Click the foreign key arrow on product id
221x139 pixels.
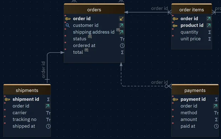[x=209, y=25]
